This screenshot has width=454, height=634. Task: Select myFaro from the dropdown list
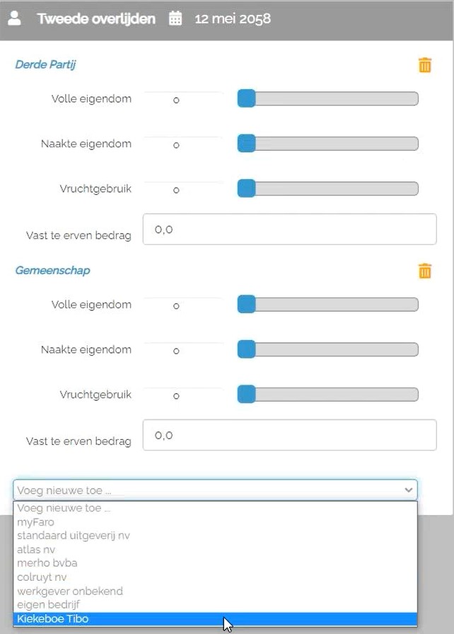tap(35, 522)
